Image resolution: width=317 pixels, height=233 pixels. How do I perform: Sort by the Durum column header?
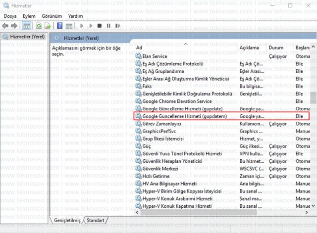276,47
